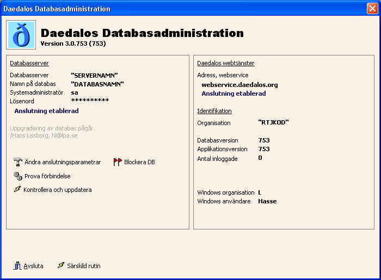Click the lightning icon beside Särskild rutin
381x280 pixels.
pyautogui.click(x=61, y=265)
